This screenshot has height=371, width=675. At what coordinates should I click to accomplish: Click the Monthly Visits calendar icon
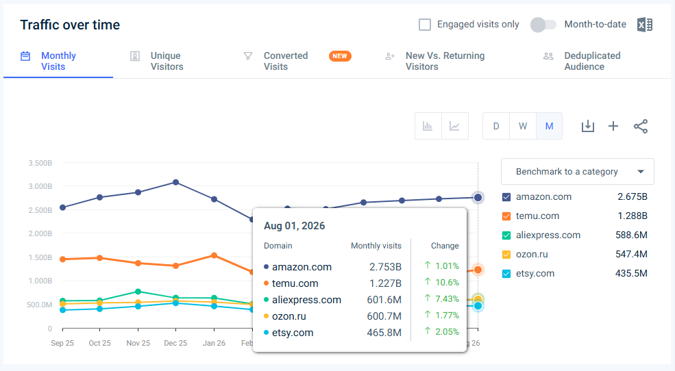coord(25,56)
